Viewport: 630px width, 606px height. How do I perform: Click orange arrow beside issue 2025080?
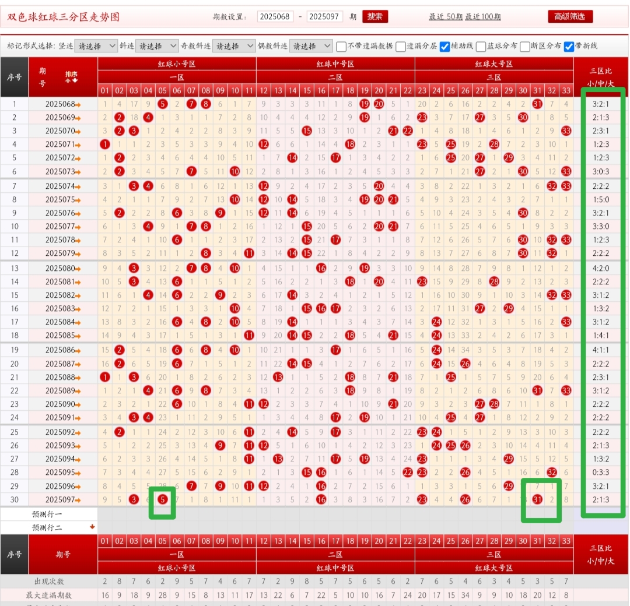point(78,269)
